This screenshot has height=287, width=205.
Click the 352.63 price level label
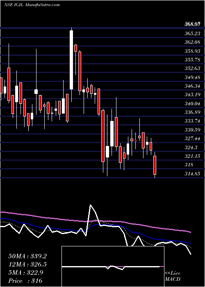(192, 68)
